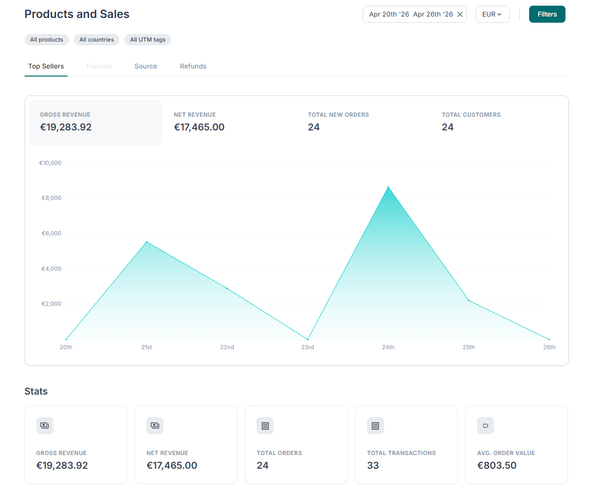Image resolution: width=591 pixels, height=490 pixels.
Task: Open the EUR currency dropdown
Action: coord(492,14)
